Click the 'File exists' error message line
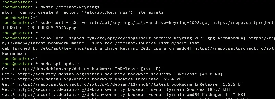Image resolution: width=275 pixels, height=99 pixels. (x=83, y=13)
